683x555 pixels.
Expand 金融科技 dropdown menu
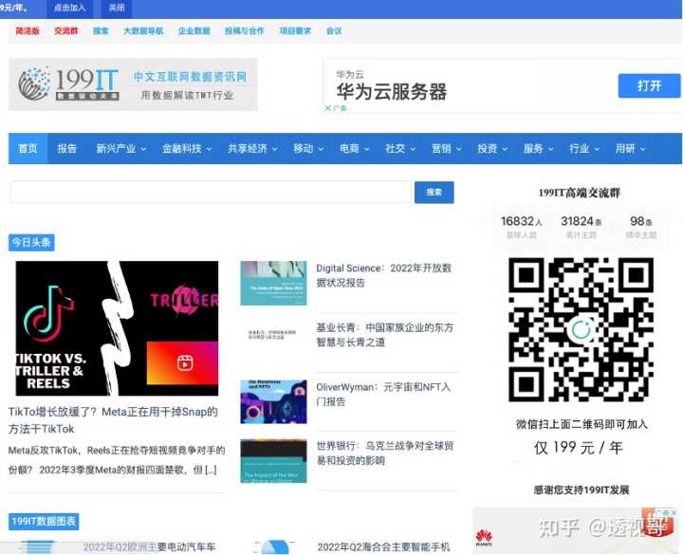tap(187, 149)
